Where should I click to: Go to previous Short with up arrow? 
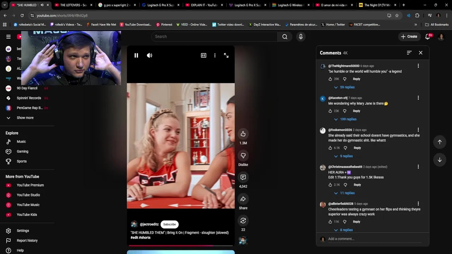(x=440, y=142)
